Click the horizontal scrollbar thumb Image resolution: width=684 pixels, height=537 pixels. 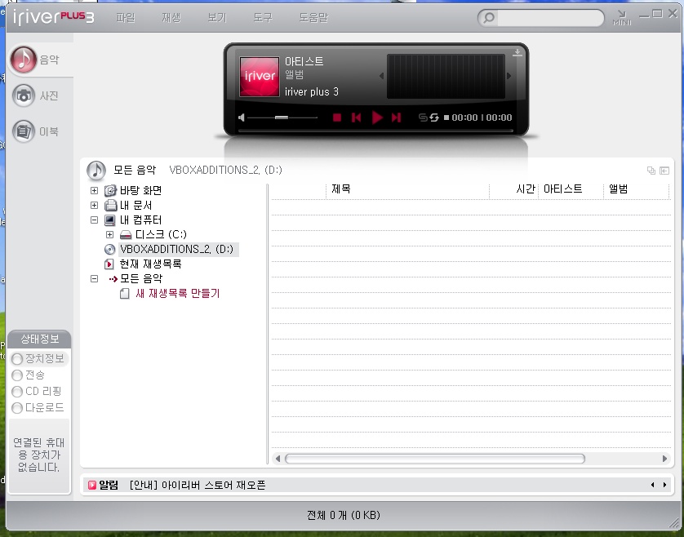coord(435,459)
